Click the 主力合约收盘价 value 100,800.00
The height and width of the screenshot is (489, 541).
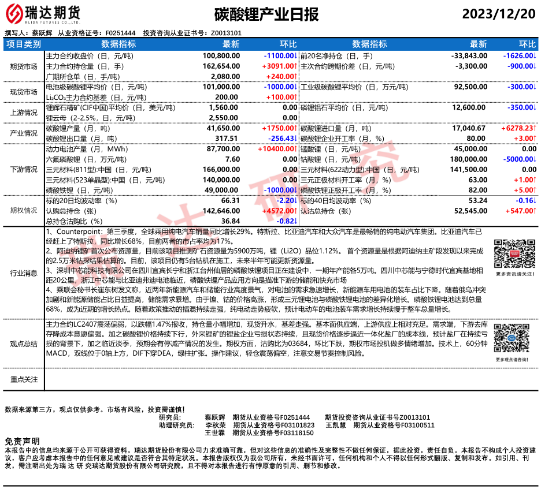pos(221,56)
